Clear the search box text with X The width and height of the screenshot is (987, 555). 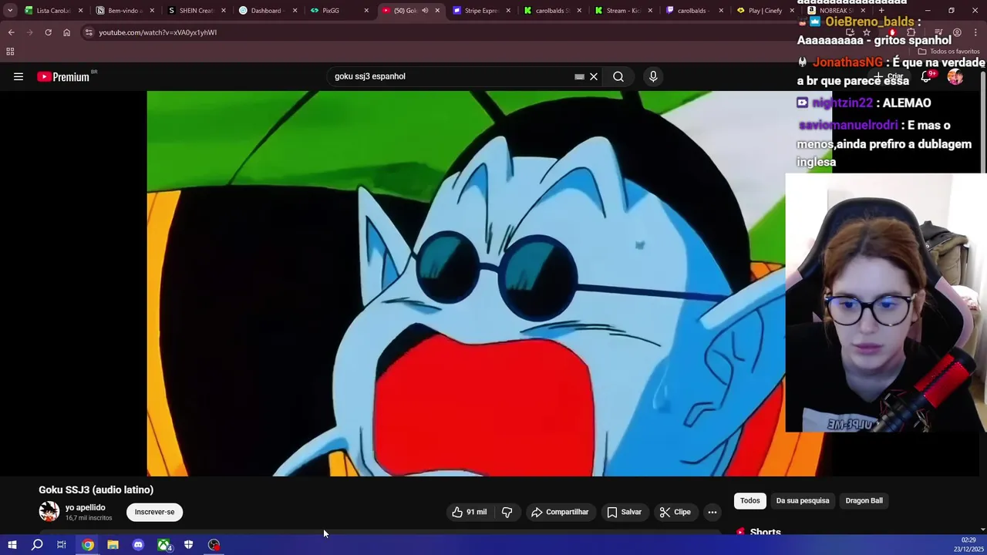(594, 76)
